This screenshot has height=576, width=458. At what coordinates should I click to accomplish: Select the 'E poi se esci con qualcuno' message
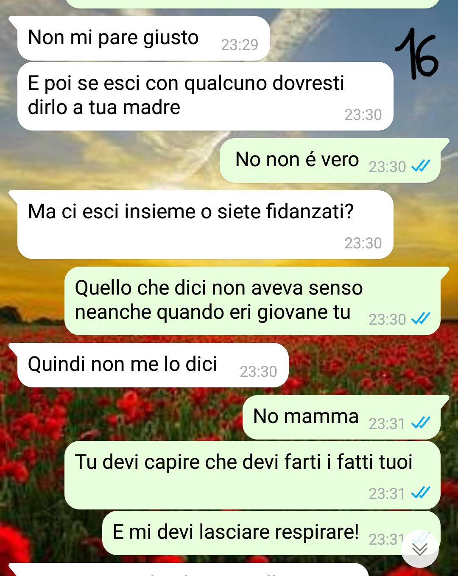click(205, 96)
